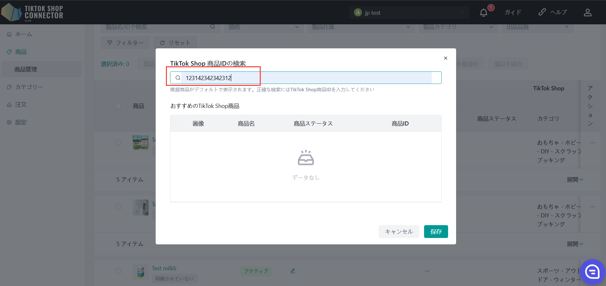Click the カテゴリ column header

548,119
